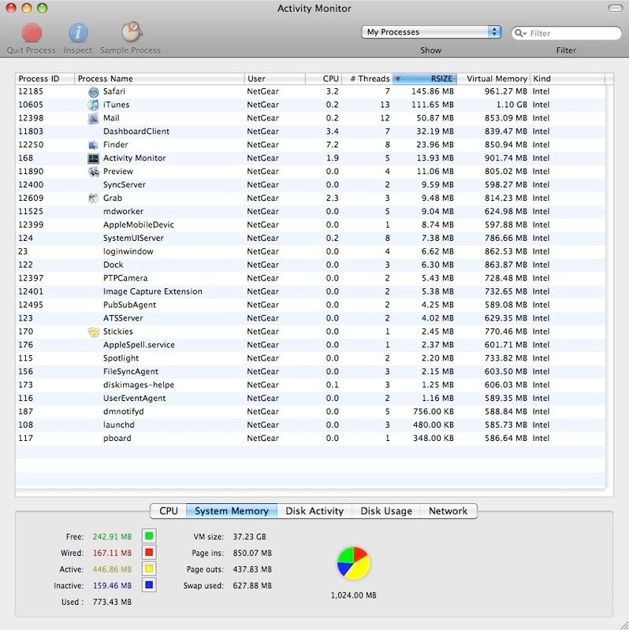This screenshot has height=630, width=629.
Task: Select the diskimages-helpe process row
Action: (311, 385)
